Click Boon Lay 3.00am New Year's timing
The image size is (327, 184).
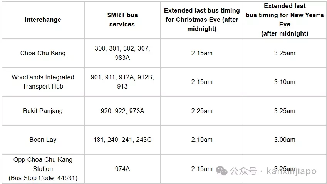(x=285, y=140)
